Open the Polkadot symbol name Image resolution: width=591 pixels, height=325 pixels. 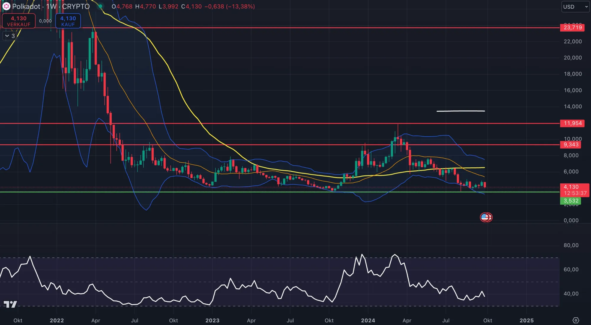[x=26, y=6]
